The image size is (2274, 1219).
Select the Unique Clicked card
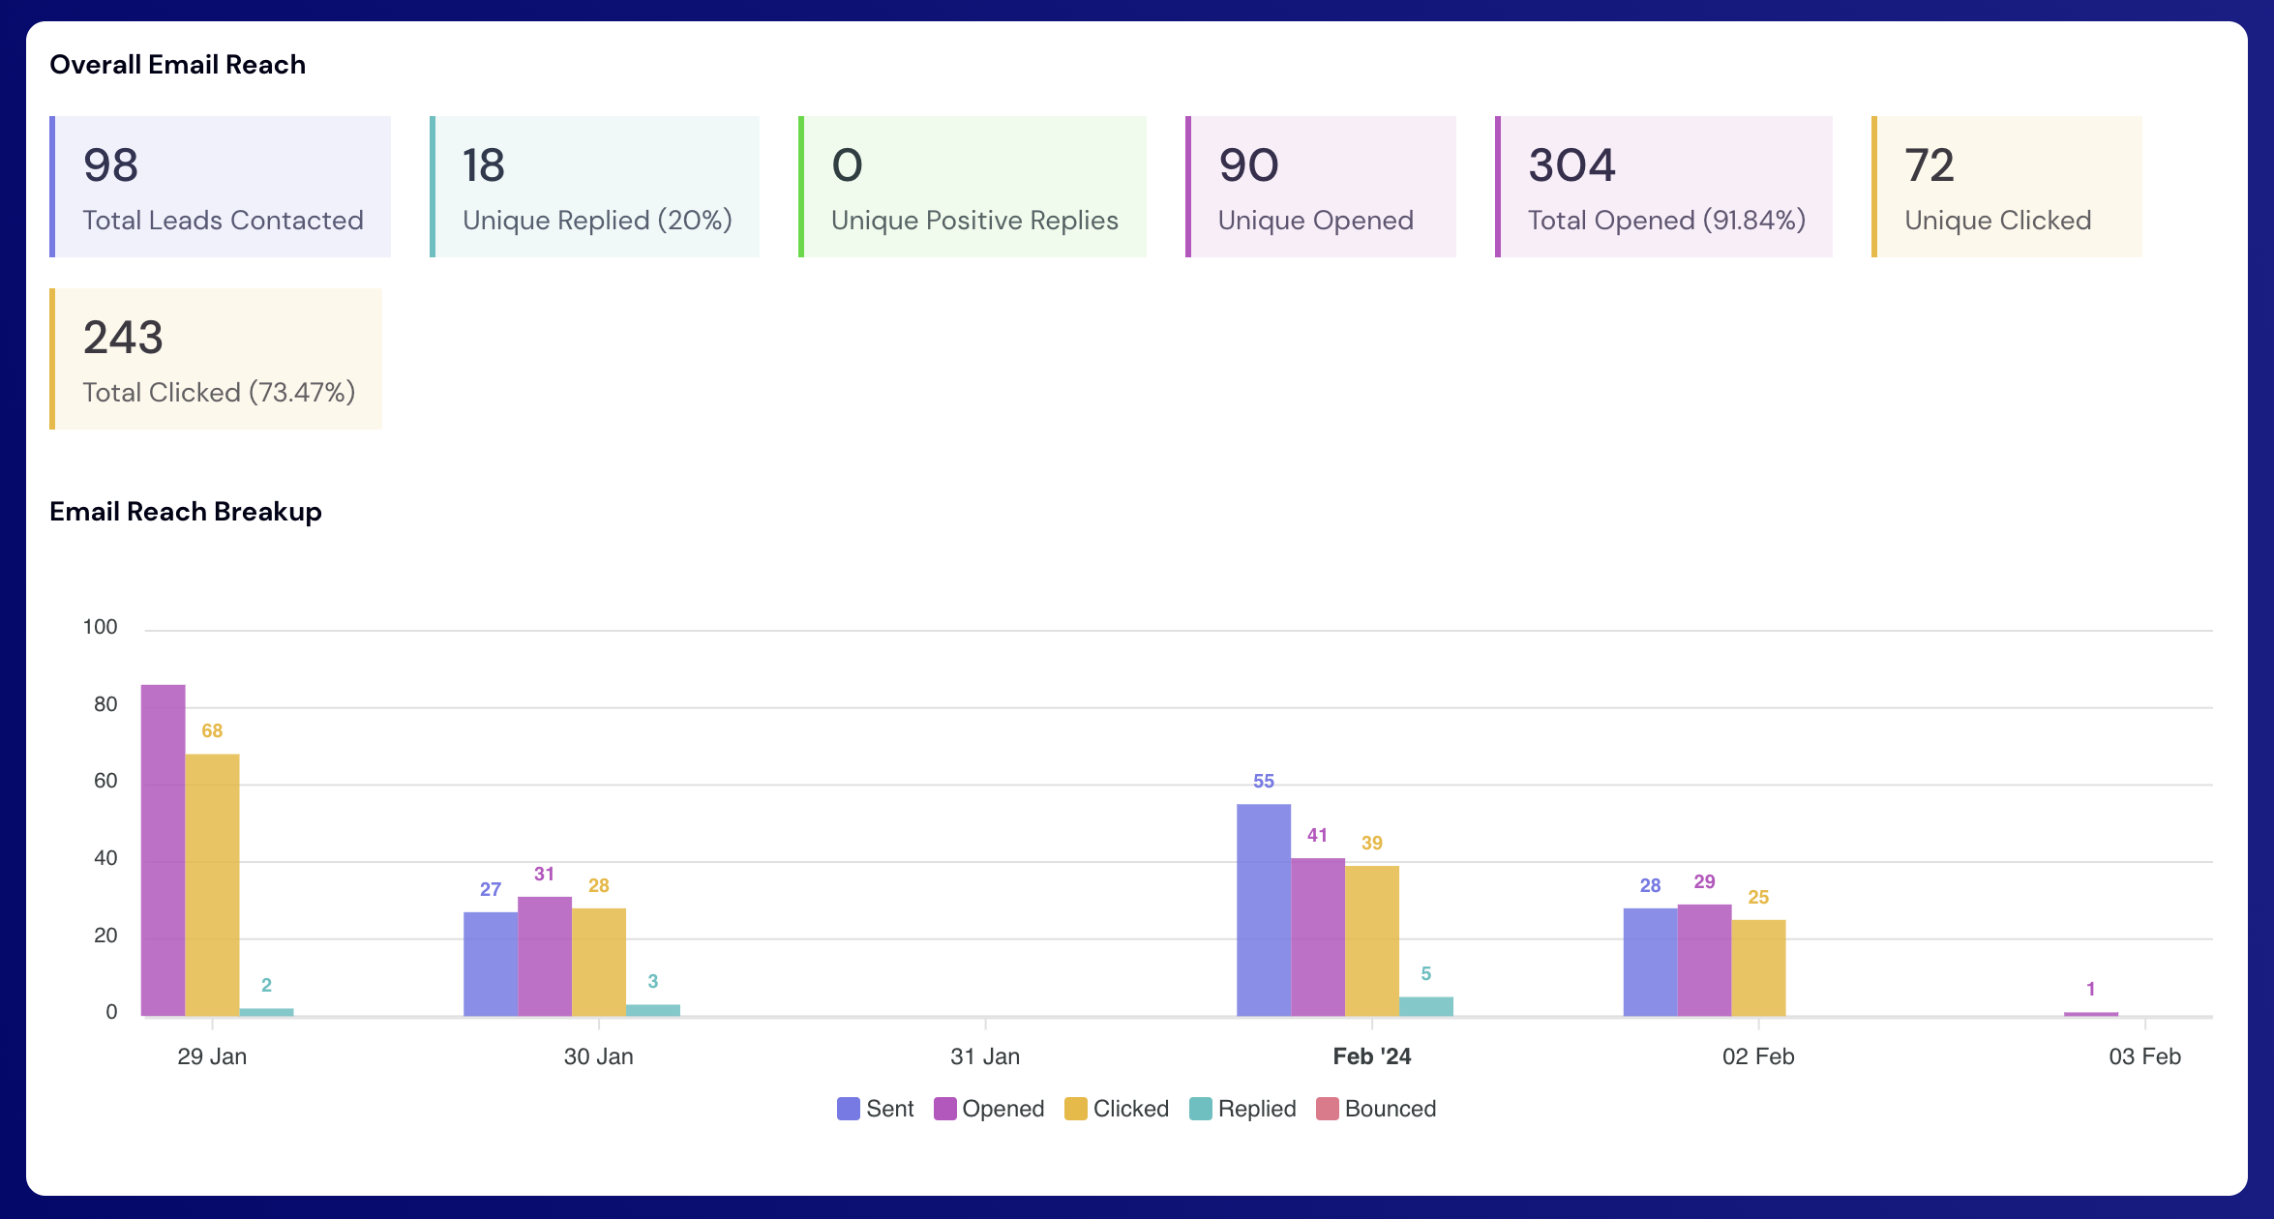pos(2007,187)
